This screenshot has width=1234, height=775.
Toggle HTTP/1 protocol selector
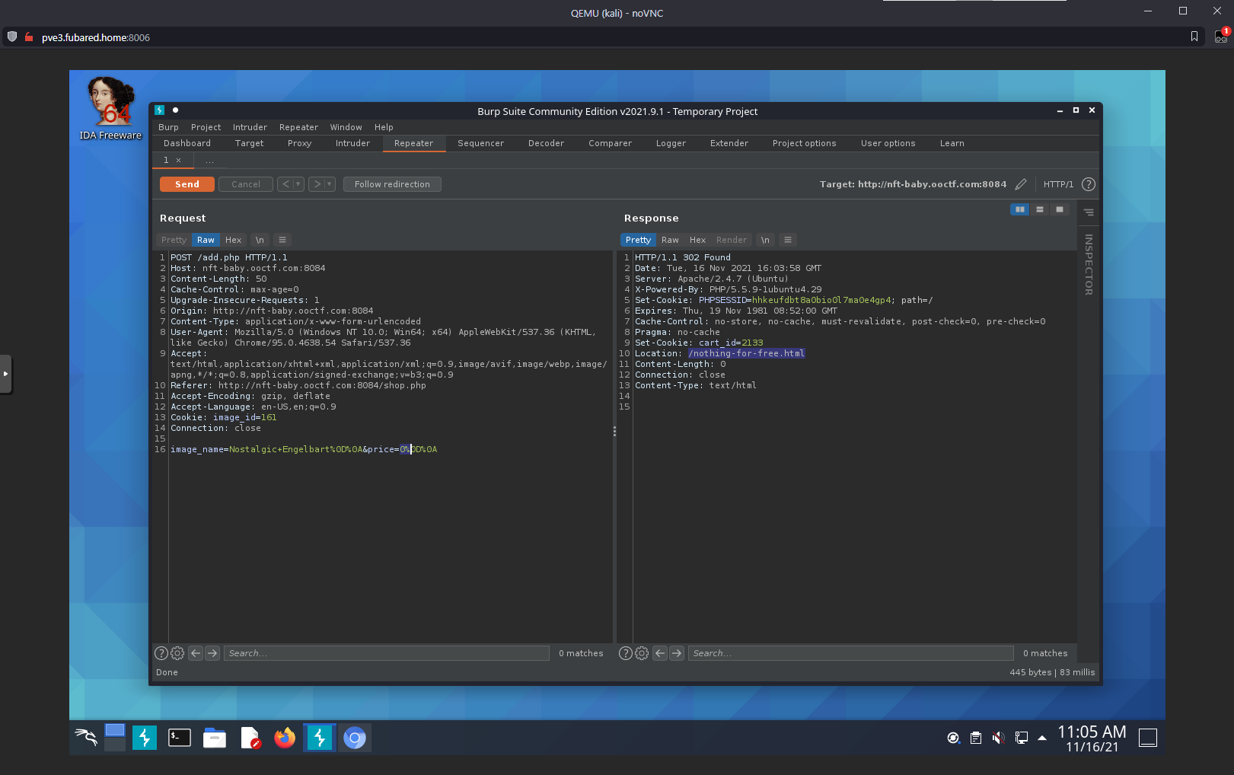pos(1058,184)
